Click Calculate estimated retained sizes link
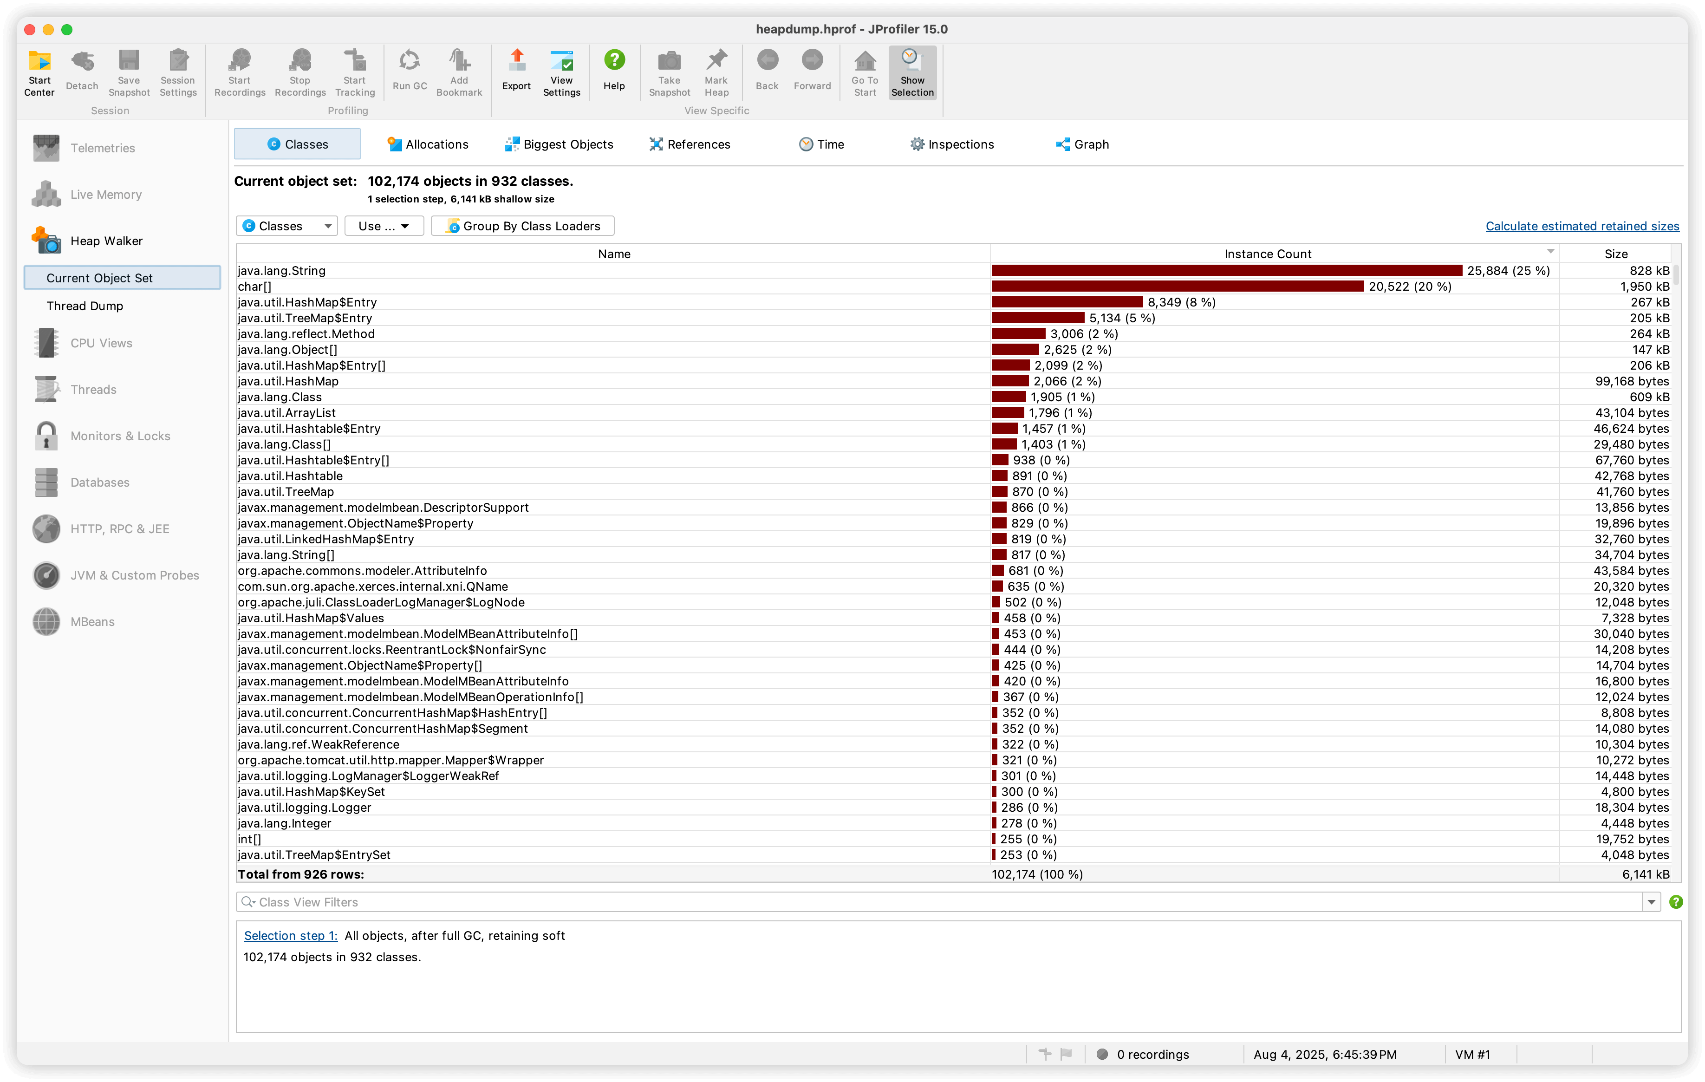This screenshot has height=1082, width=1705. [1582, 226]
